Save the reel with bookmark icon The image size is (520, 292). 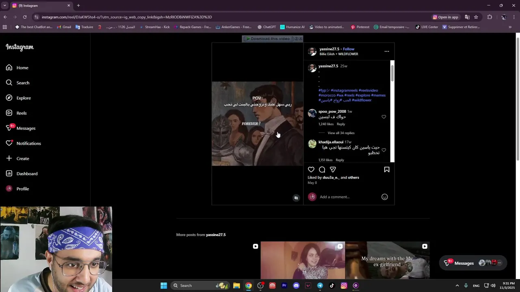387,170
